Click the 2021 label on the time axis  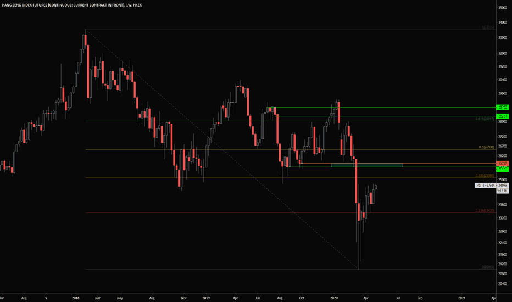tap(461, 298)
